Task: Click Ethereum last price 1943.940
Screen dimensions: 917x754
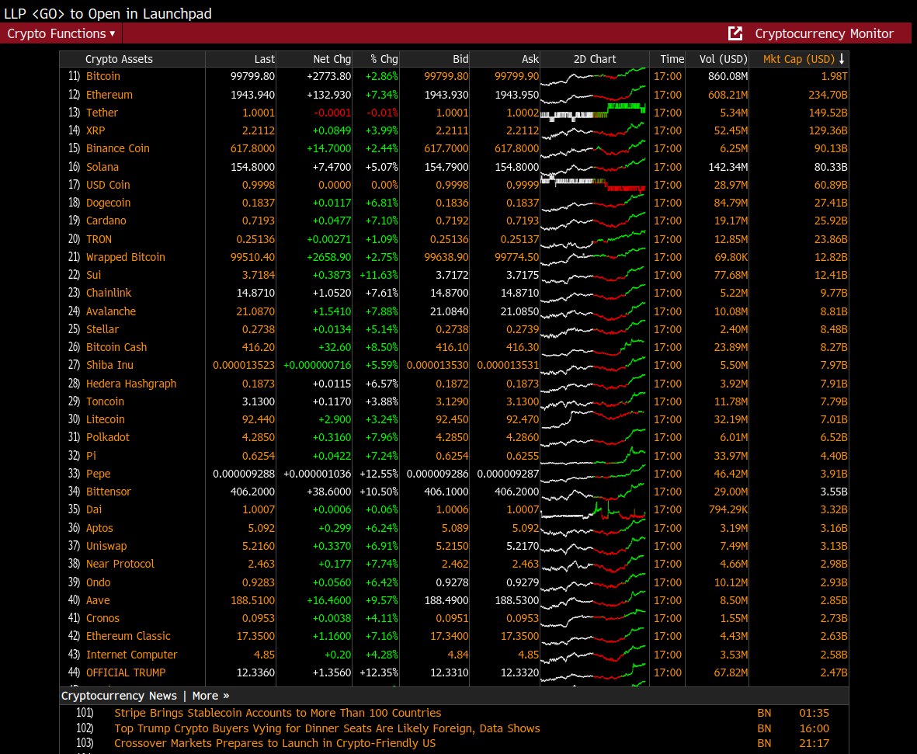Action: tap(252, 95)
